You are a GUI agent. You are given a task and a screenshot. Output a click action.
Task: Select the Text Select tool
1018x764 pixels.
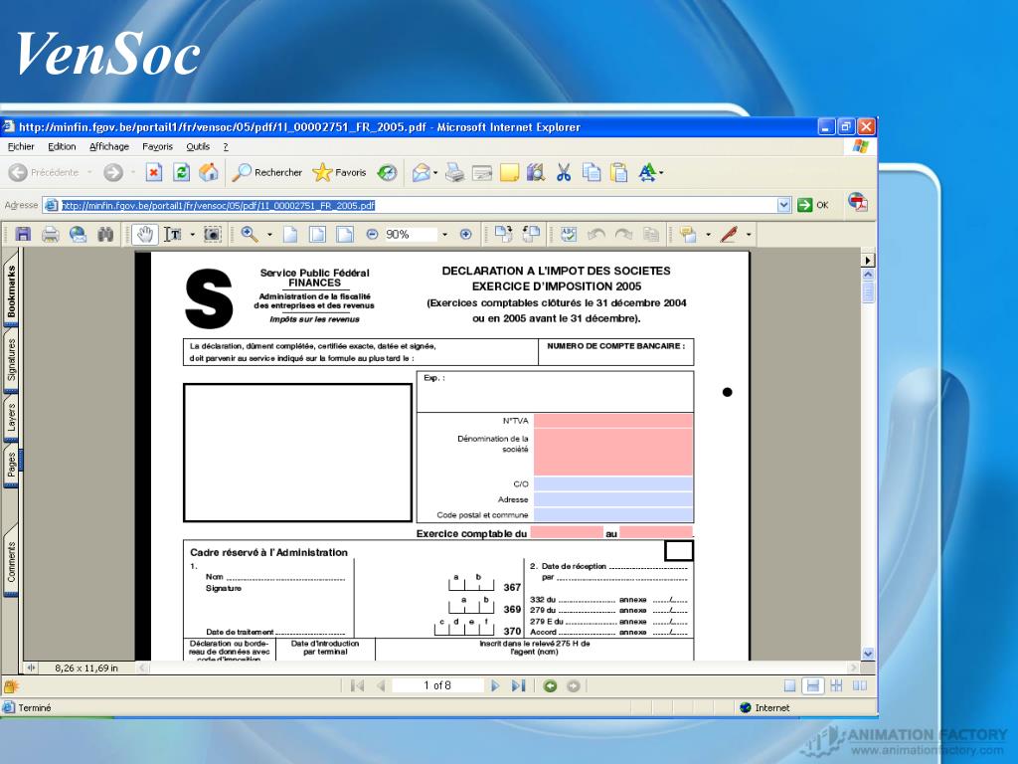pyautogui.click(x=173, y=234)
